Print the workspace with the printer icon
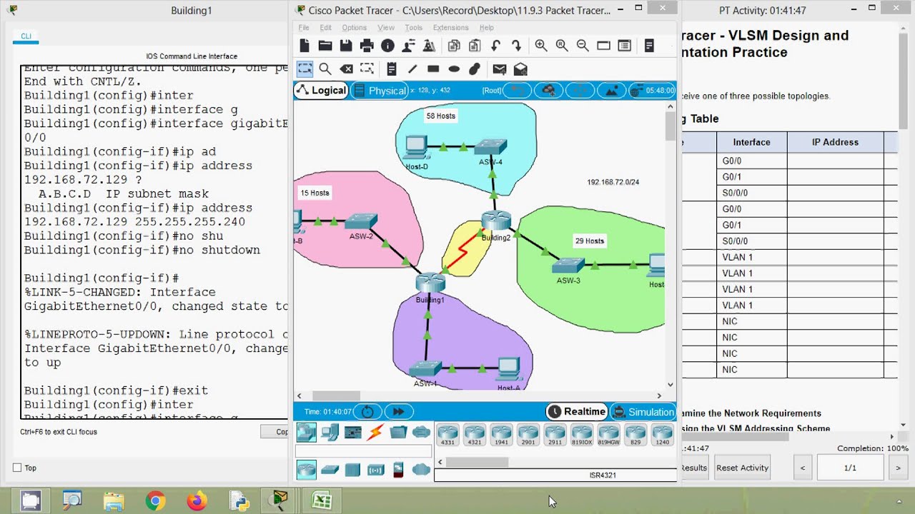The width and height of the screenshot is (915, 514). coord(367,46)
